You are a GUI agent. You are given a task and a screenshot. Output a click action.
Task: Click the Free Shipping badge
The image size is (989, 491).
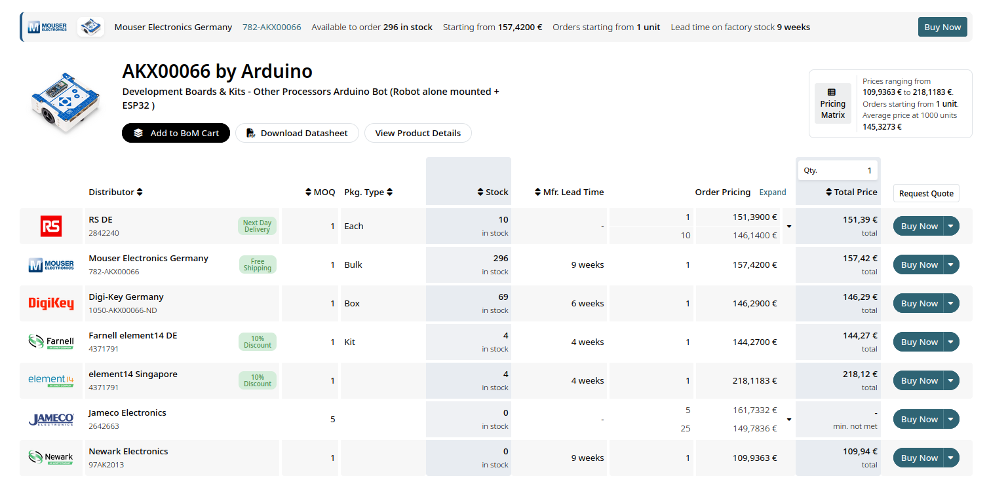(x=258, y=265)
